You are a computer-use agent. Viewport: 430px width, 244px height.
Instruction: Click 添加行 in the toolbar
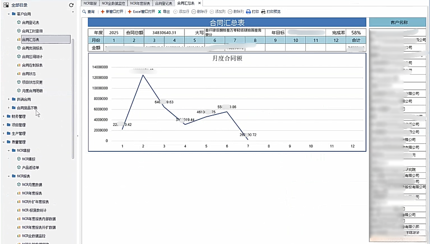coord(181,11)
